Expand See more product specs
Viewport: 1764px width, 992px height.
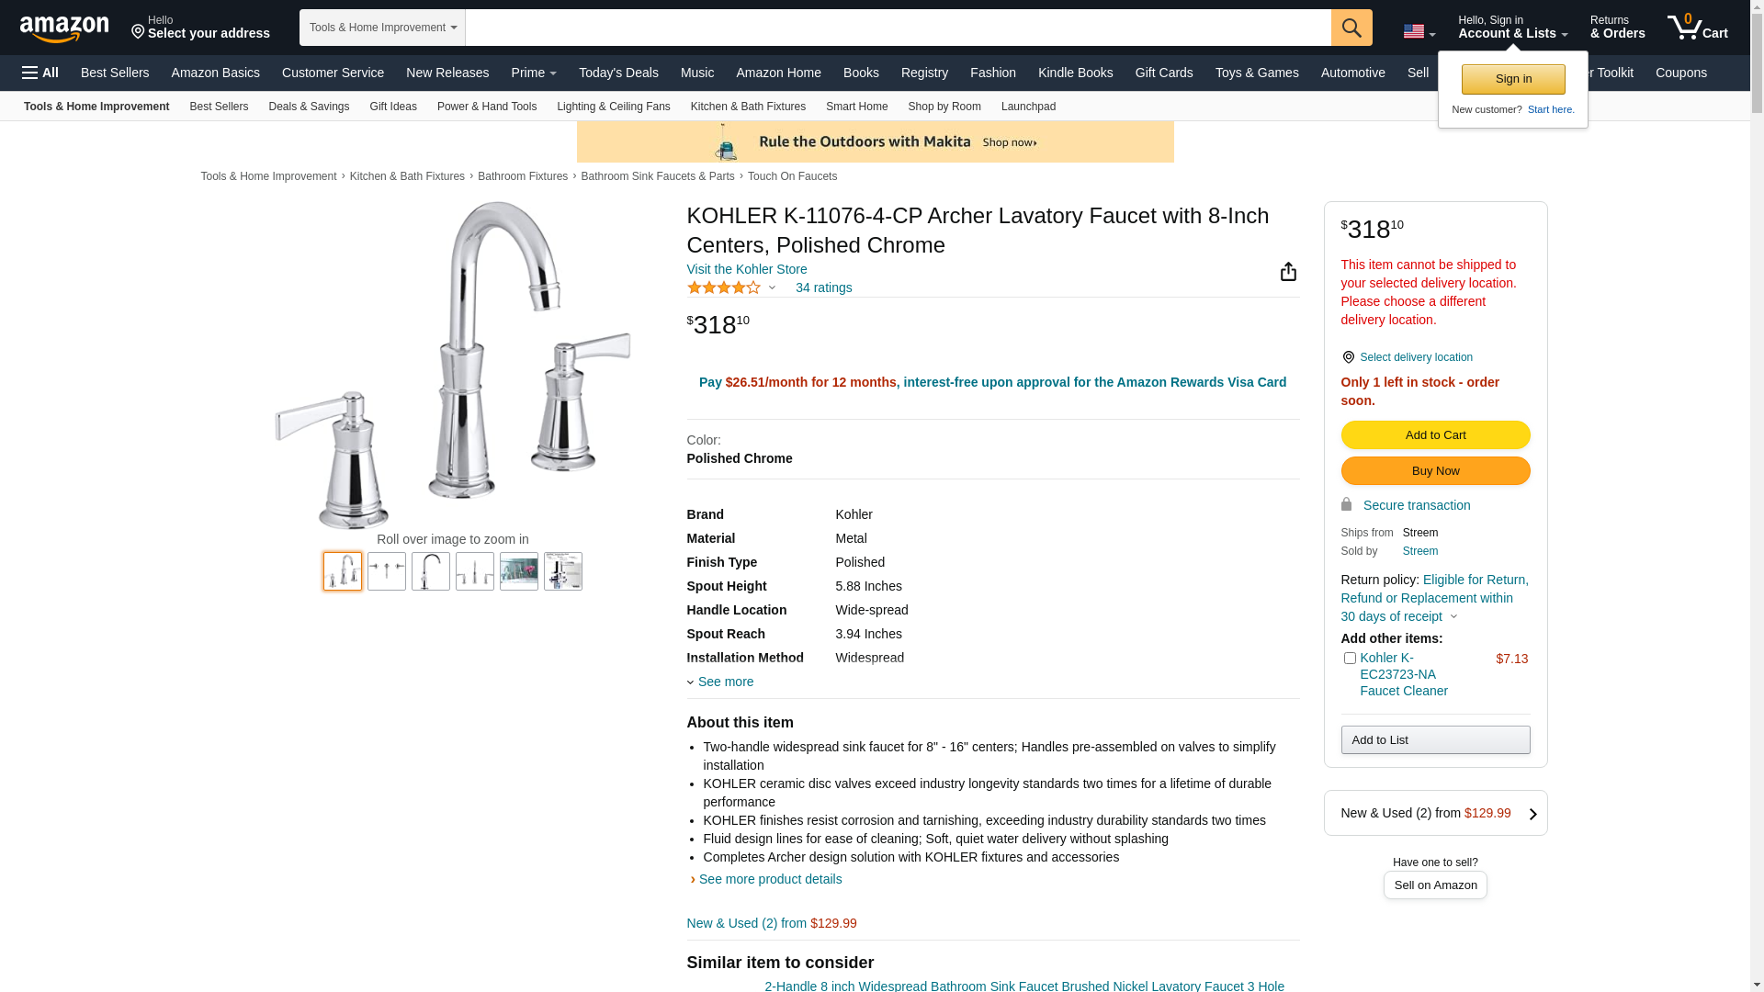[x=720, y=682]
